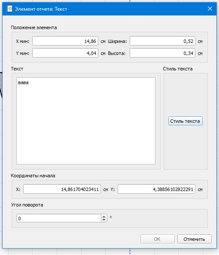Screen dimensions: 219x255
Task: Close the Элемент отчета dialog
Action: point(210,9)
